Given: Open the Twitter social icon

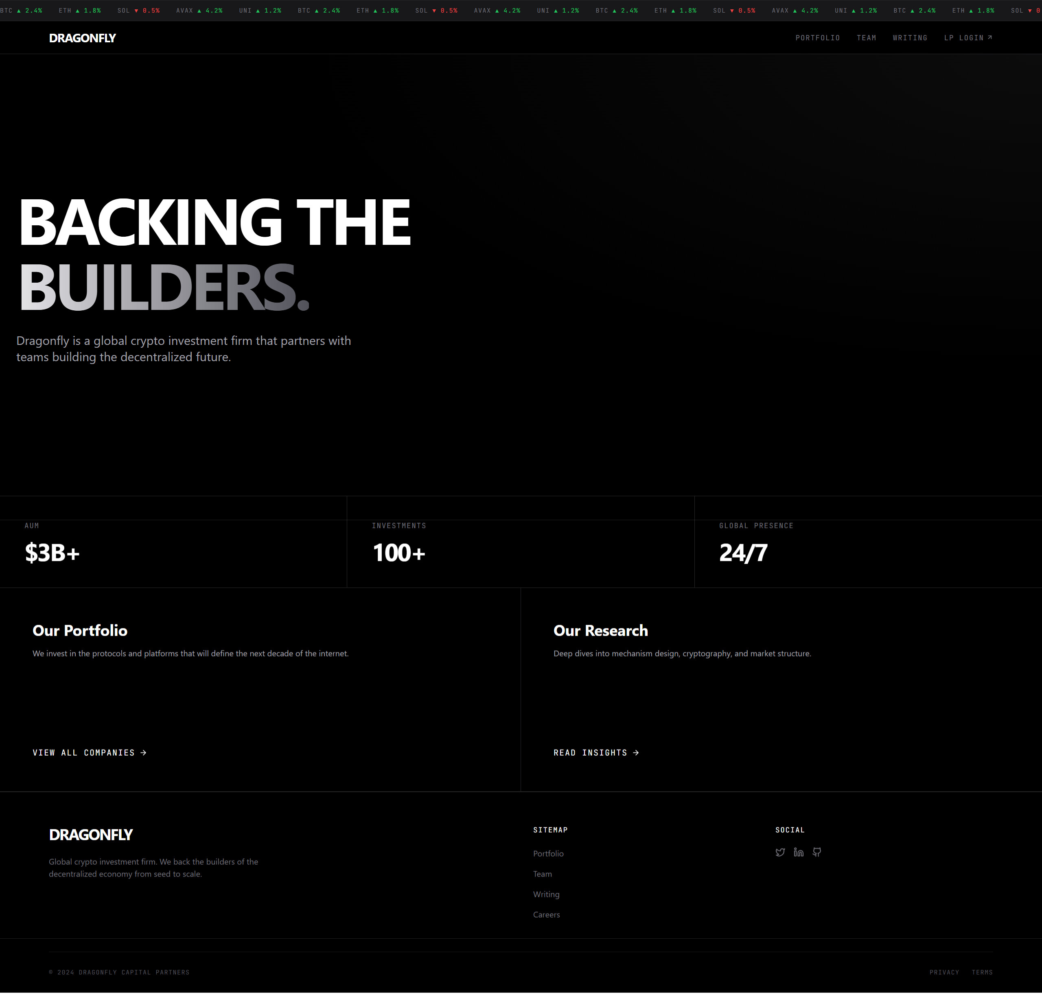Looking at the screenshot, I should coord(780,852).
